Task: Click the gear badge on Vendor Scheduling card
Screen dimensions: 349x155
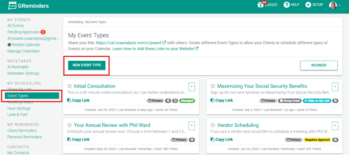Action: [x=336, y=140]
